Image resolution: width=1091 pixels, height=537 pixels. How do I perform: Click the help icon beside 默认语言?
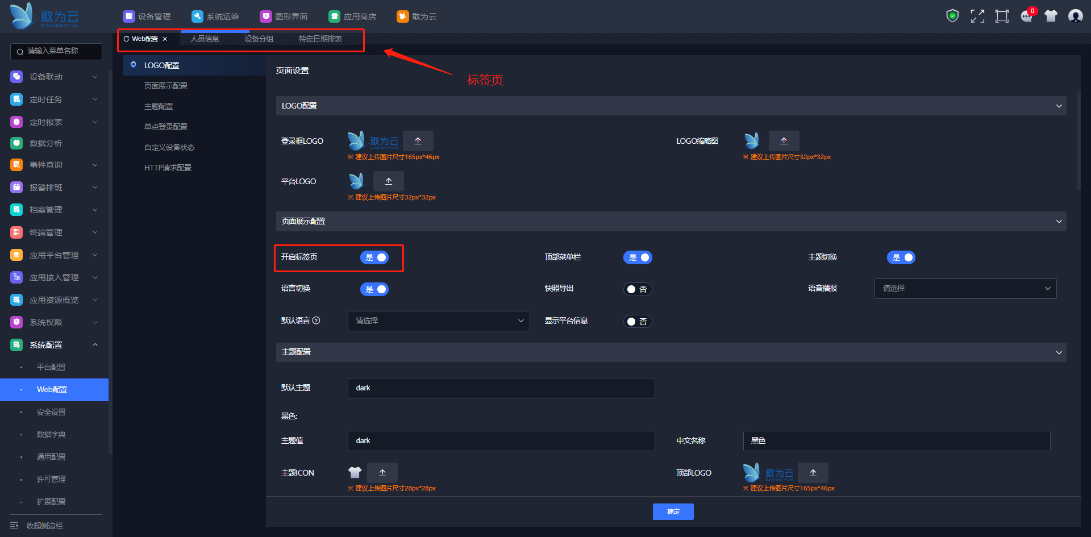pyautogui.click(x=317, y=320)
